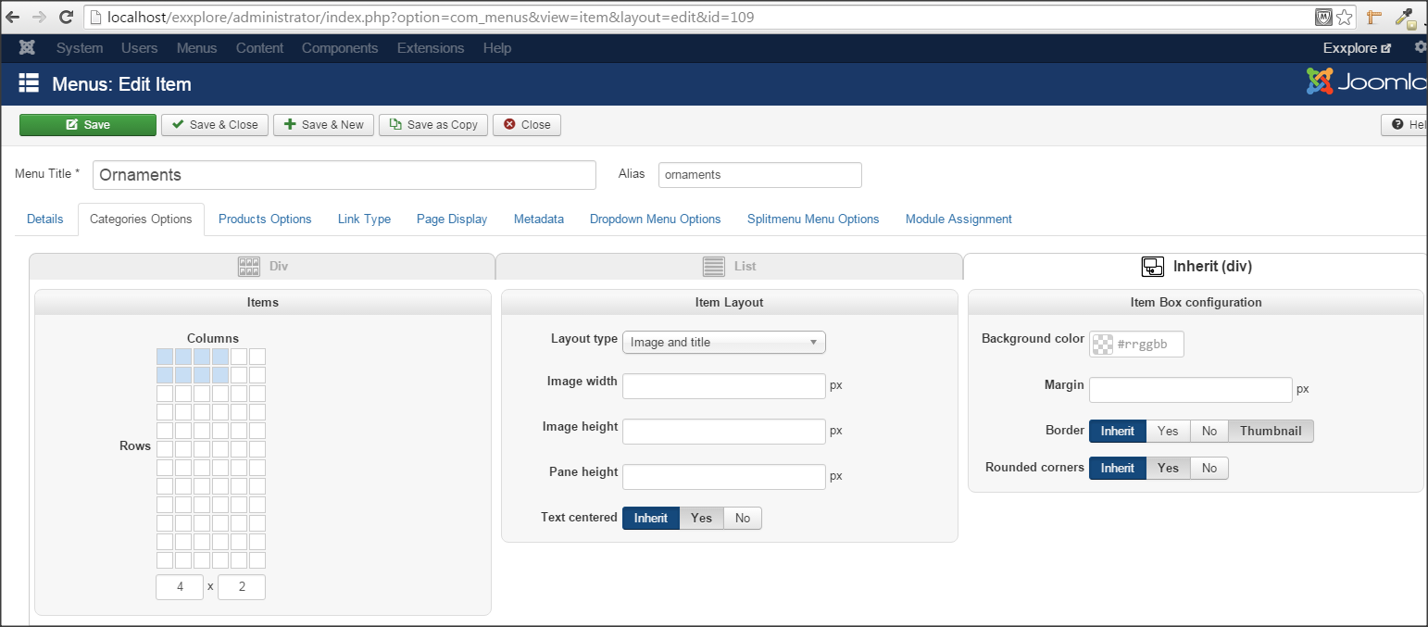Click the settings gear icon in admin bar
1428x627 pixels.
click(1421, 47)
